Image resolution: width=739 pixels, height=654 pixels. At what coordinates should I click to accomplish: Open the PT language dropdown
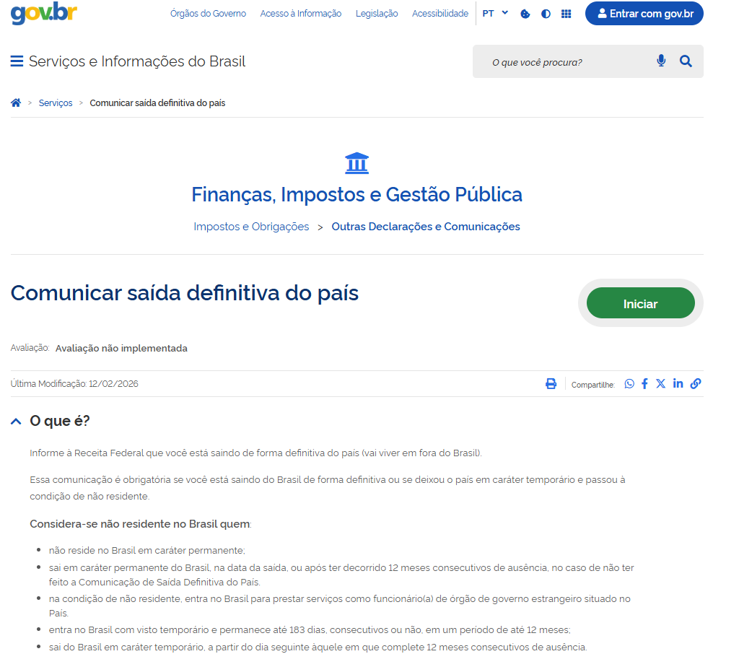click(495, 14)
